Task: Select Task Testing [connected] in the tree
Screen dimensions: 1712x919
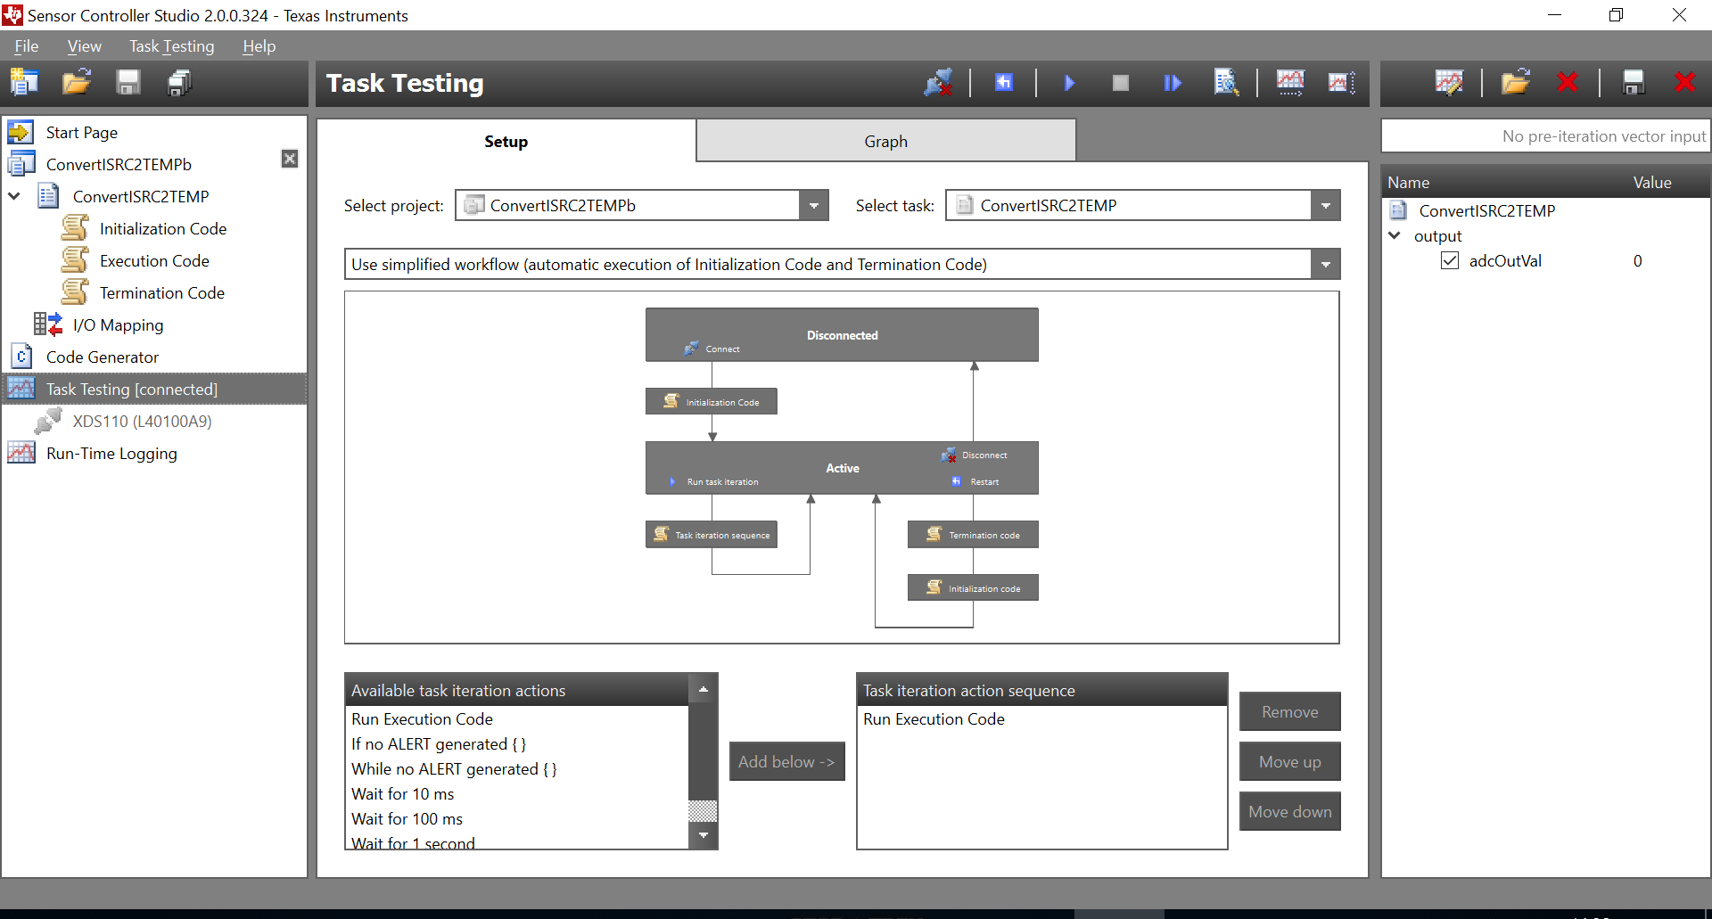Action: point(154,390)
